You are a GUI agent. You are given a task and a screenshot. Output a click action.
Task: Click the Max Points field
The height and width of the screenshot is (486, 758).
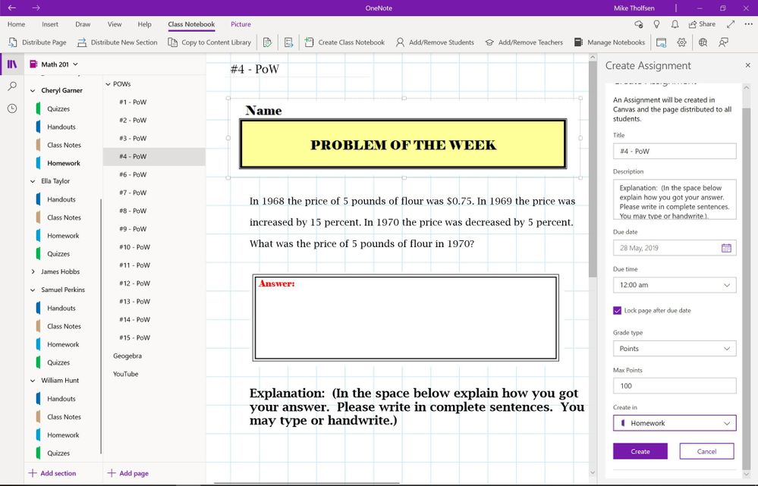[x=675, y=386]
